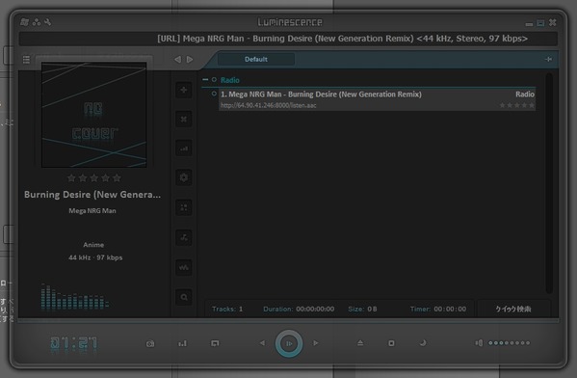Click the wrench preferences icon in title bar
577x378 pixels.
(x=48, y=22)
